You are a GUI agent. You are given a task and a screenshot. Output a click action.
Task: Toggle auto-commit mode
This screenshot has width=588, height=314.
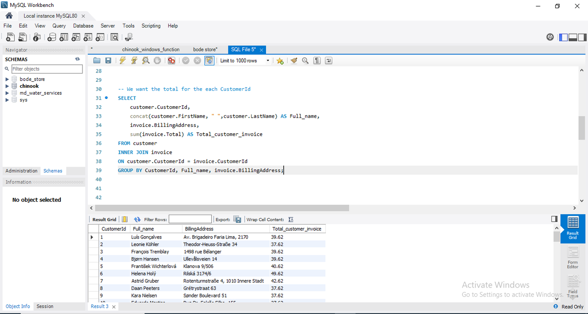coord(209,61)
